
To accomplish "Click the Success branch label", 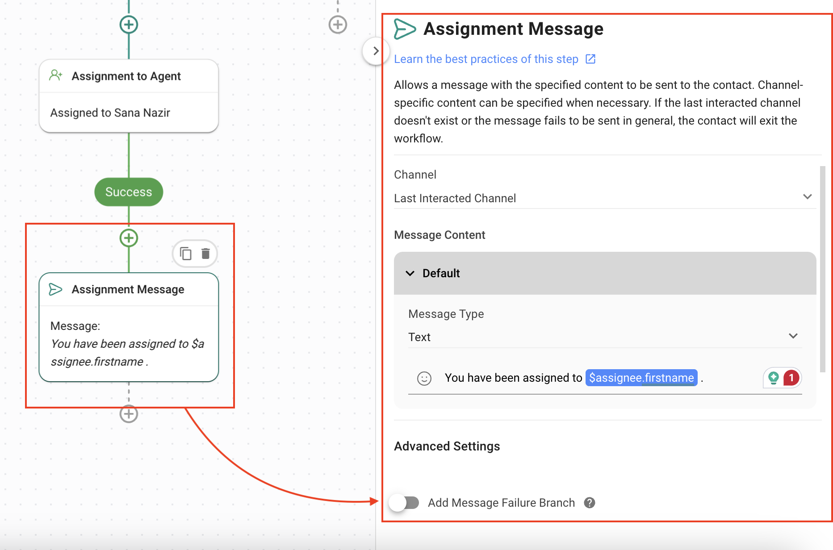I will [x=129, y=192].
